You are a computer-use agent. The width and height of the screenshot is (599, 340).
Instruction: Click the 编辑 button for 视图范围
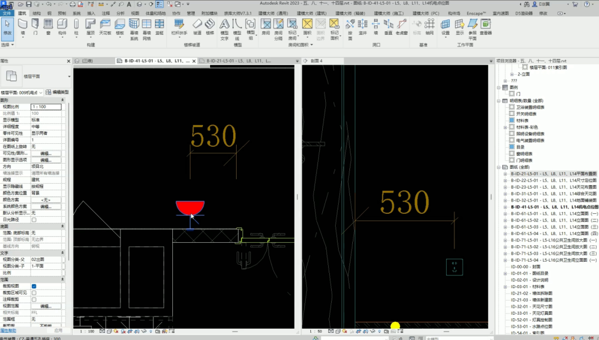tap(45, 306)
